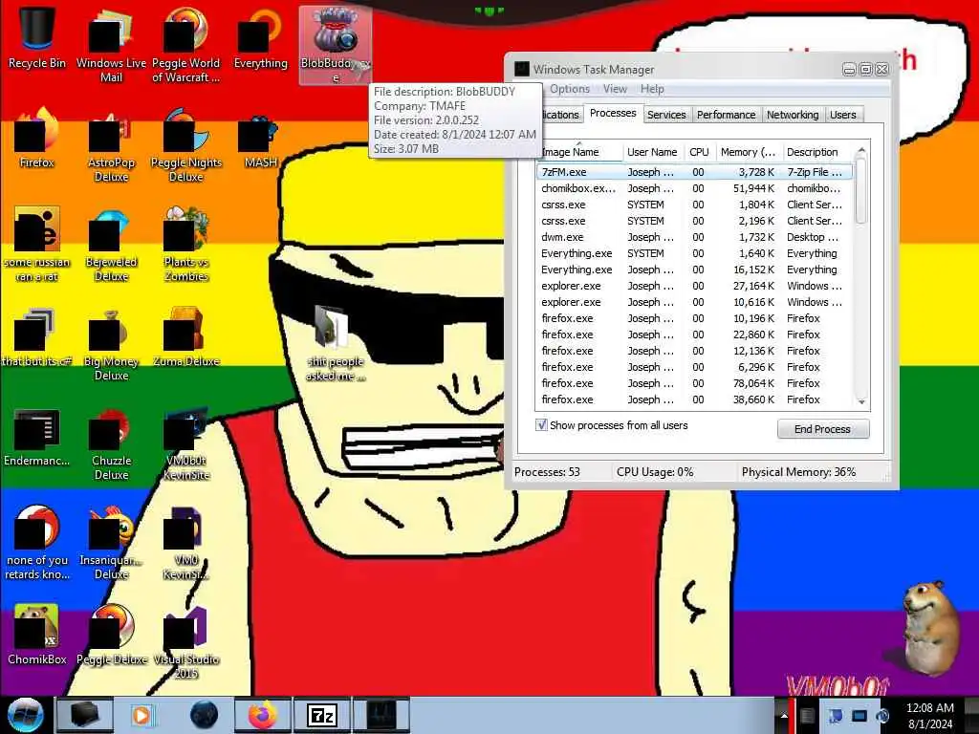Click the VM0b0t KevinSite desktop icon
The image size is (979, 734).
[x=186, y=443]
